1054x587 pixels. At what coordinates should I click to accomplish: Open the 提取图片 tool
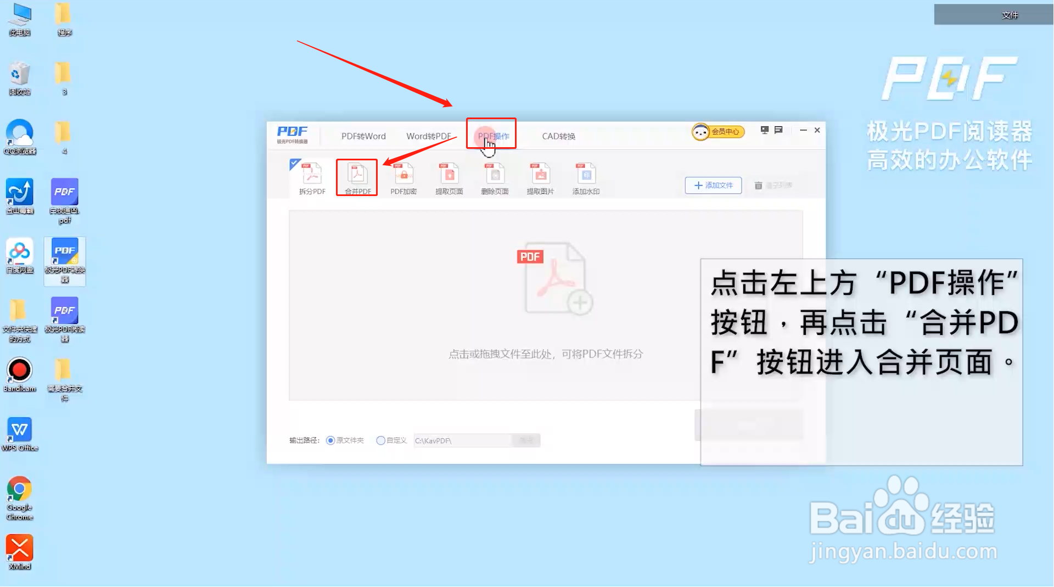(540, 178)
